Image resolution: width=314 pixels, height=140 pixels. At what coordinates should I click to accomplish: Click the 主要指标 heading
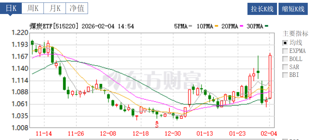(295, 34)
